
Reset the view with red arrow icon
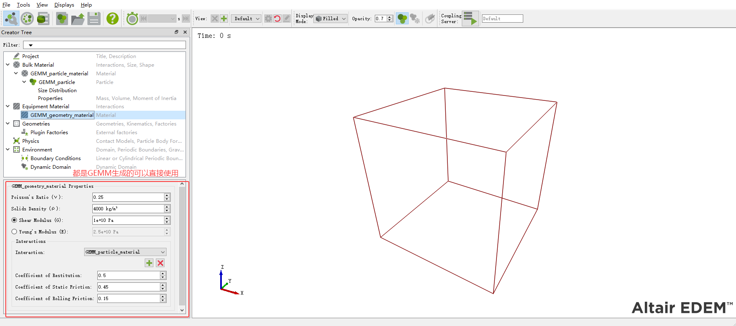tap(277, 19)
